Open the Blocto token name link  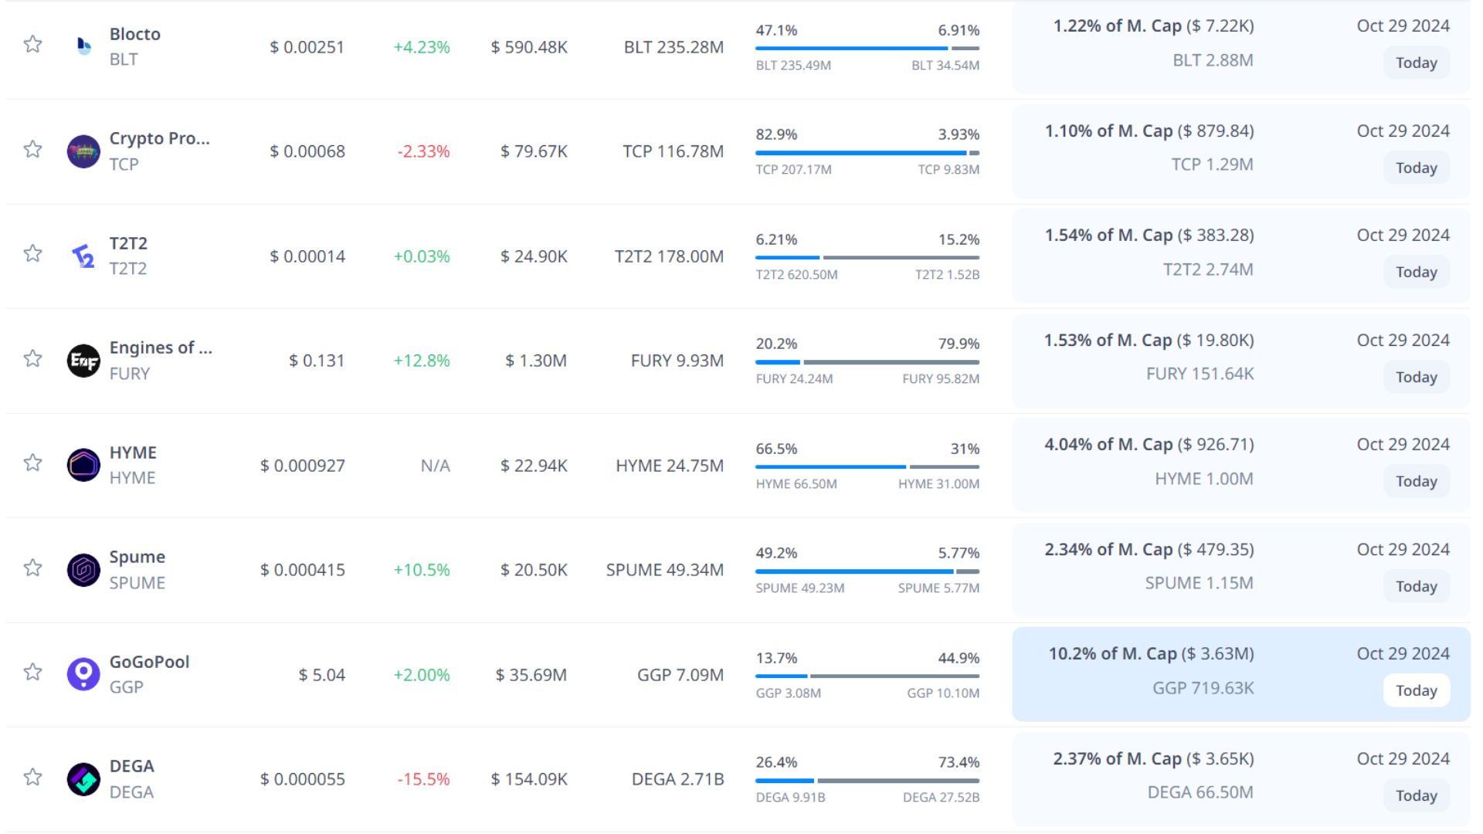pyautogui.click(x=135, y=34)
